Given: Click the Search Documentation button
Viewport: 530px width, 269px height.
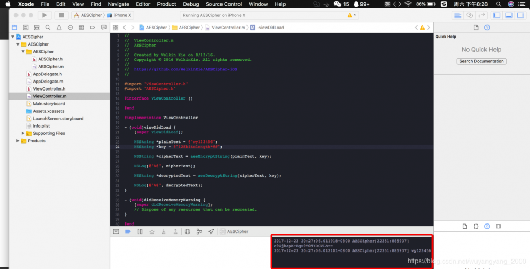Looking at the screenshot, I should pos(481,61).
